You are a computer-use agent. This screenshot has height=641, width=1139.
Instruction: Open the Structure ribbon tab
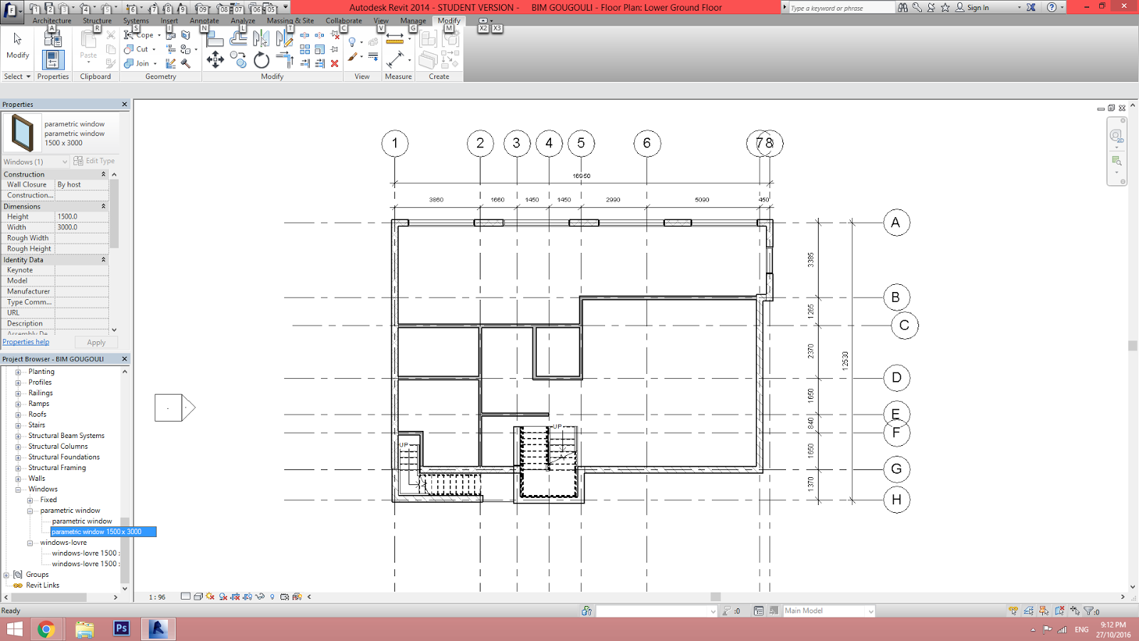(97, 21)
